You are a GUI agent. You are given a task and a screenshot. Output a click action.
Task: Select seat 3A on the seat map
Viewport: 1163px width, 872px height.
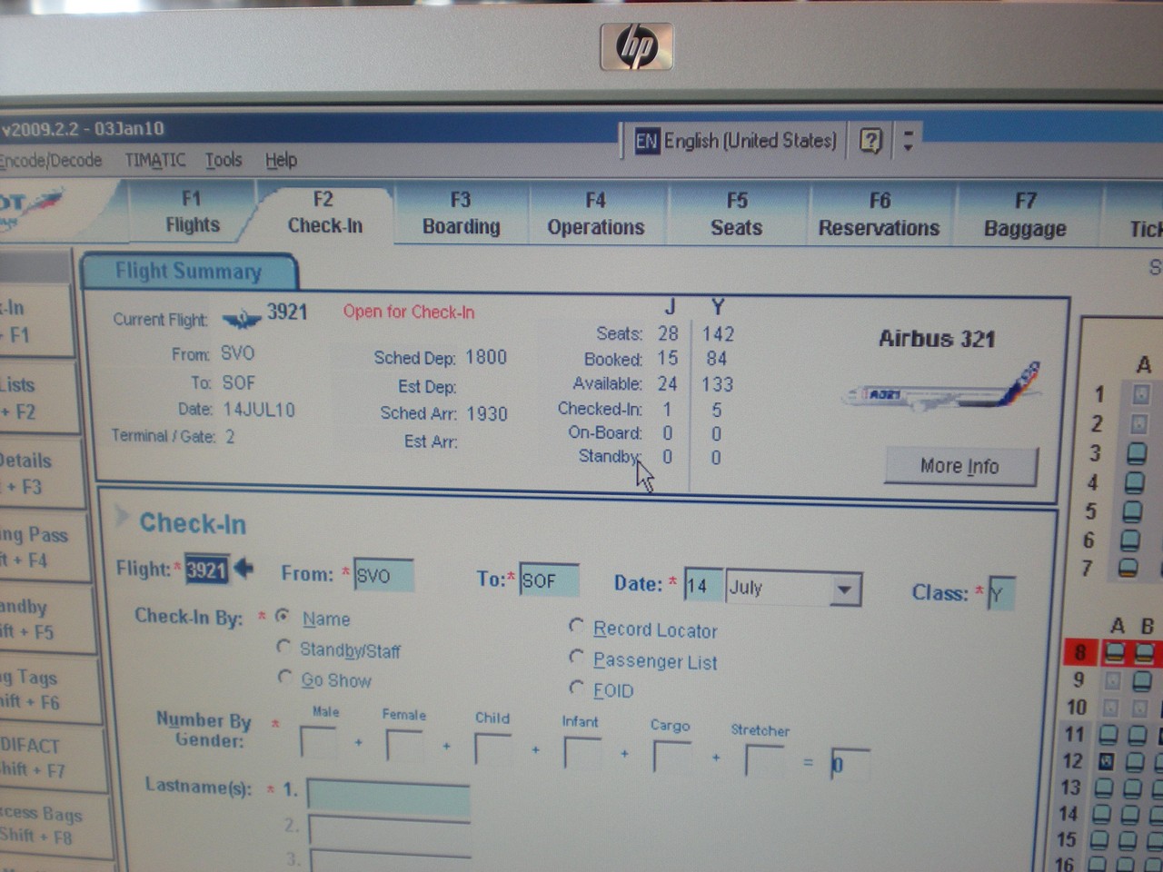tap(1135, 453)
